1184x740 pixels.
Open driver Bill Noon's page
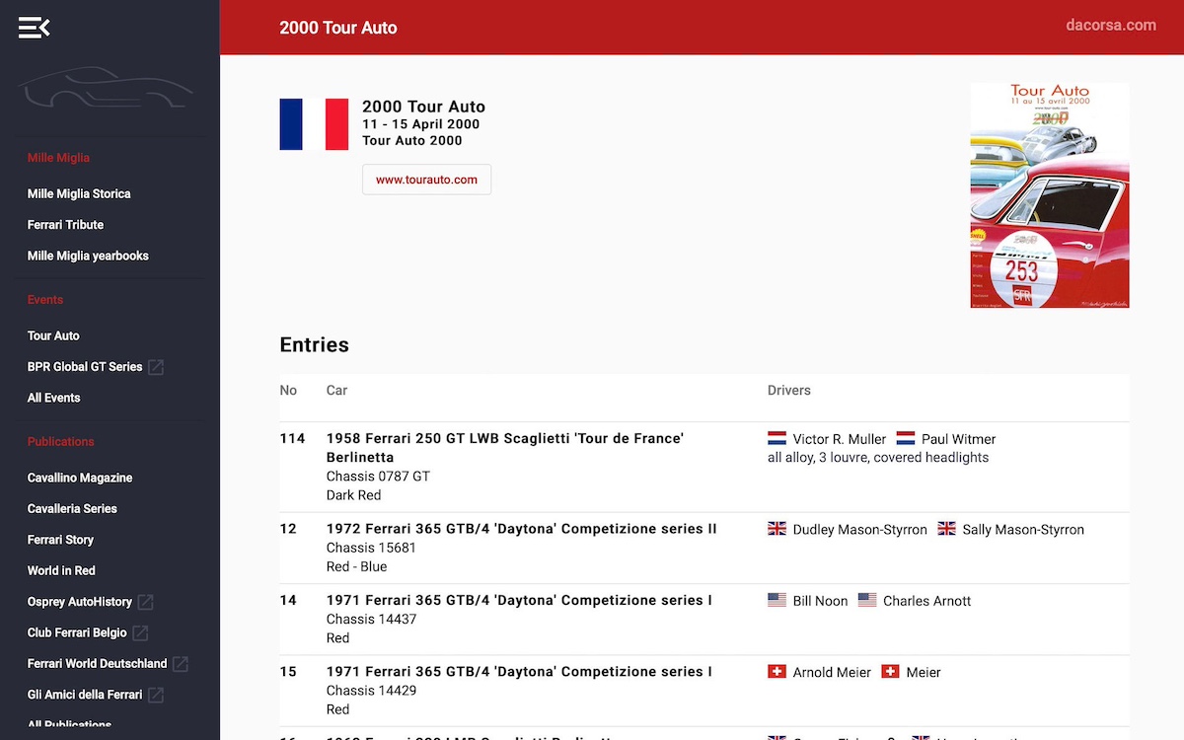tap(820, 601)
